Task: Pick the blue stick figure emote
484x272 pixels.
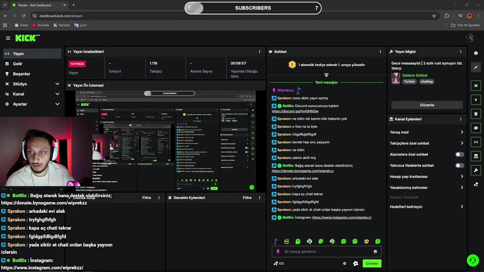Action: 276,241
